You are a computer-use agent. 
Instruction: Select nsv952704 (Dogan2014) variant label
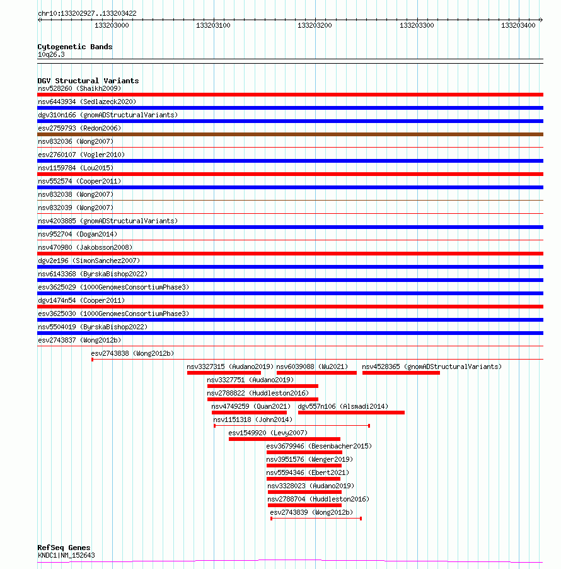[78, 234]
